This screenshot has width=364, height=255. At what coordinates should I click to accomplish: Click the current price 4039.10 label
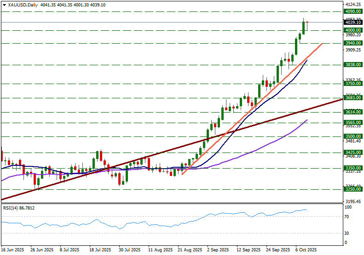(x=352, y=22)
